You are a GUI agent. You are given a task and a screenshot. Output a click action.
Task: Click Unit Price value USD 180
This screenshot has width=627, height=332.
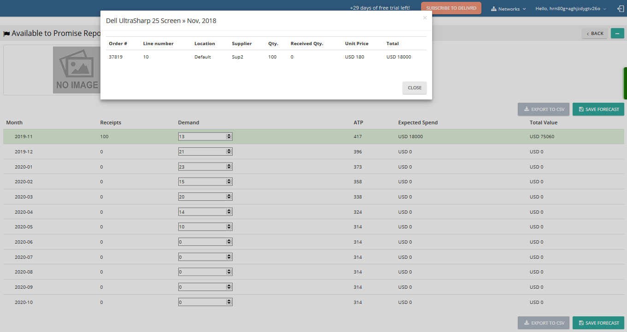354,57
